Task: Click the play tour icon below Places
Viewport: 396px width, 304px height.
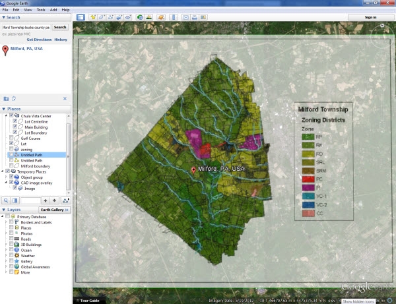Action: coord(65,200)
